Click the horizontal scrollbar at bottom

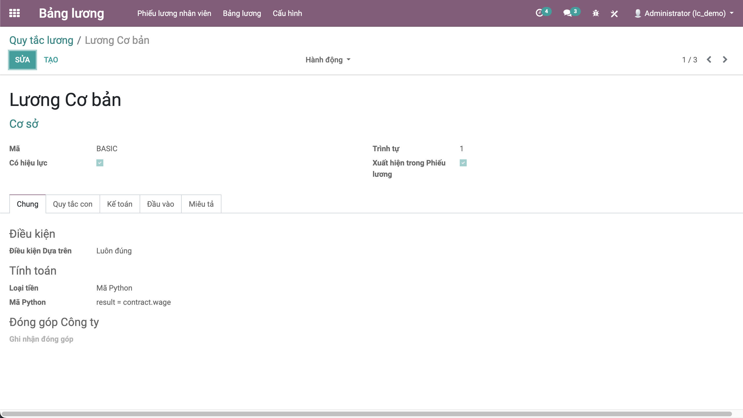(x=366, y=414)
